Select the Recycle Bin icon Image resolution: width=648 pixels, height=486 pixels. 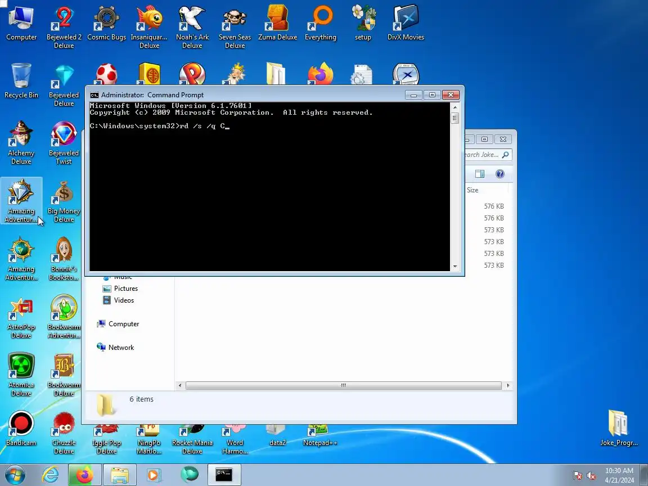point(21,80)
